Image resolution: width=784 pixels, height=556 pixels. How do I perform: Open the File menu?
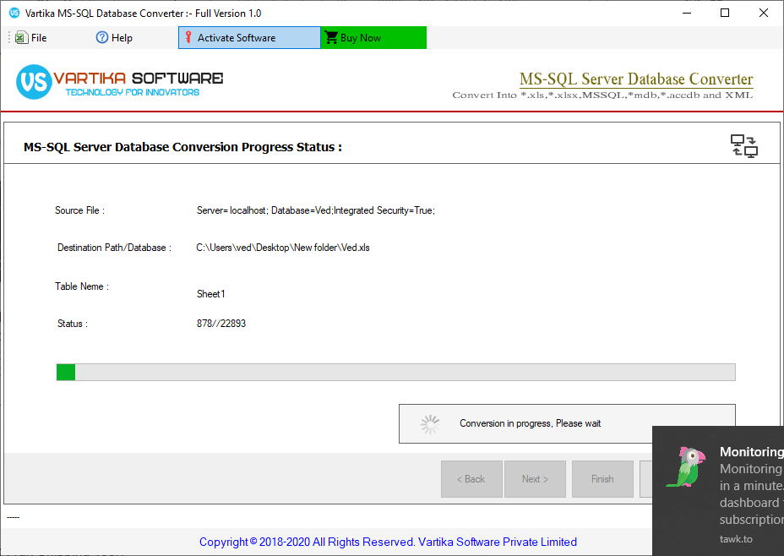30,38
